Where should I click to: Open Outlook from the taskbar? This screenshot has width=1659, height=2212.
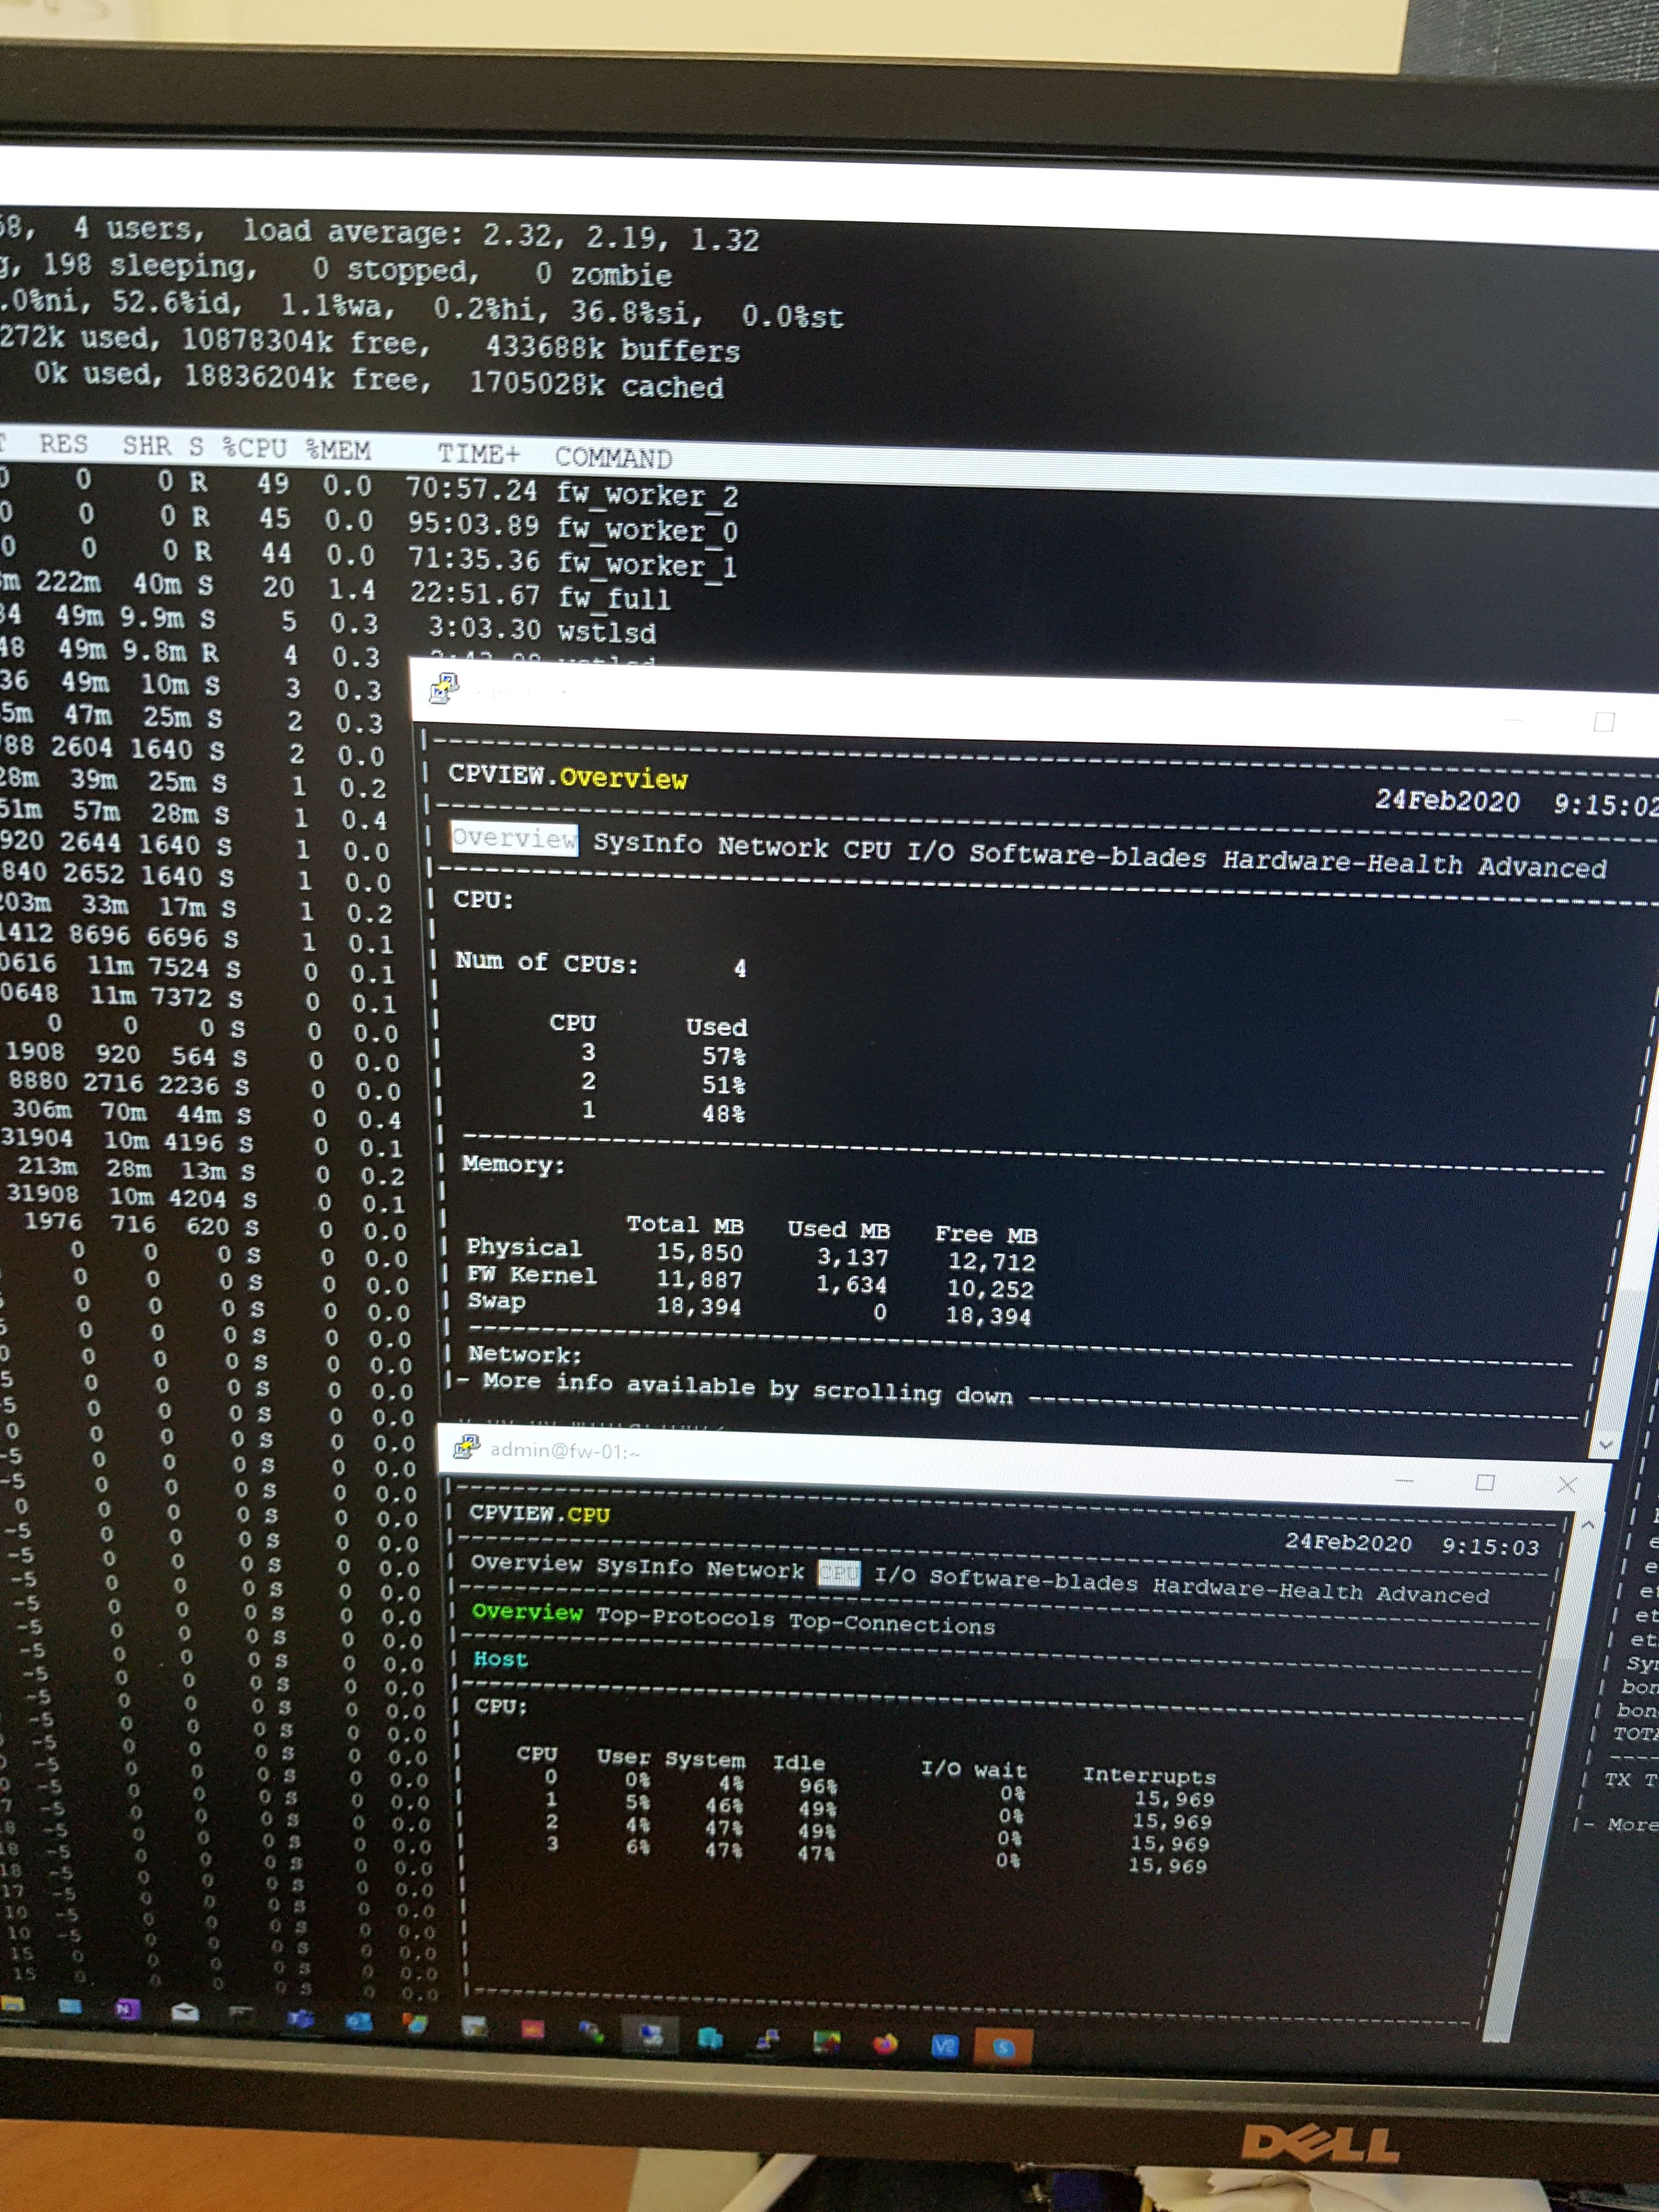tap(358, 2022)
